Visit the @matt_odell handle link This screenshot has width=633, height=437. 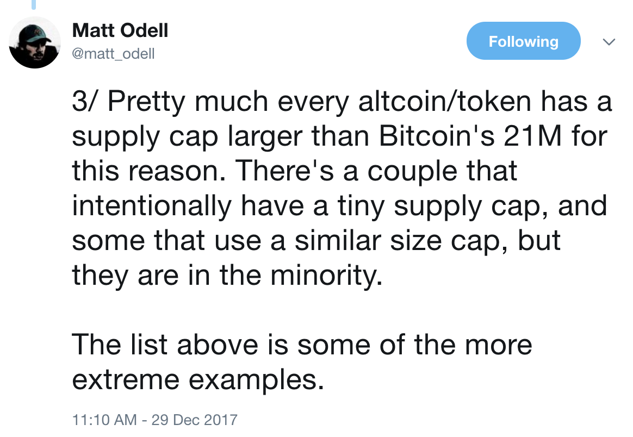113,54
